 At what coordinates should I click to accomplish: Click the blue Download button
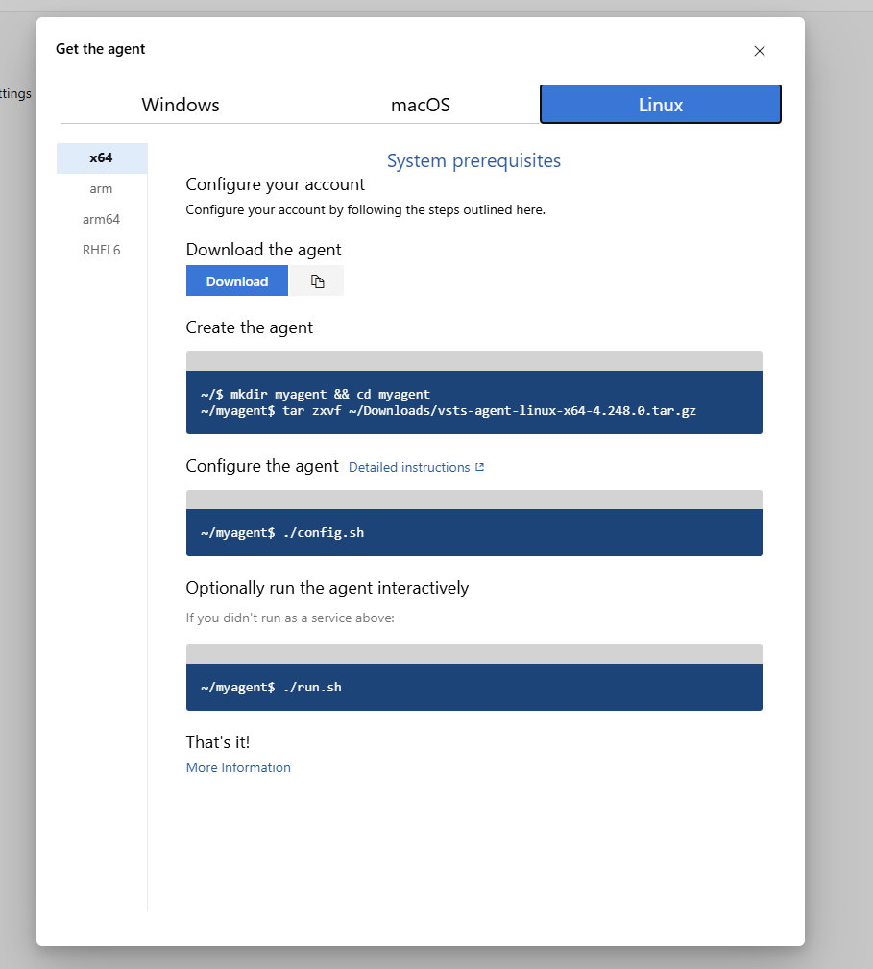(x=236, y=281)
